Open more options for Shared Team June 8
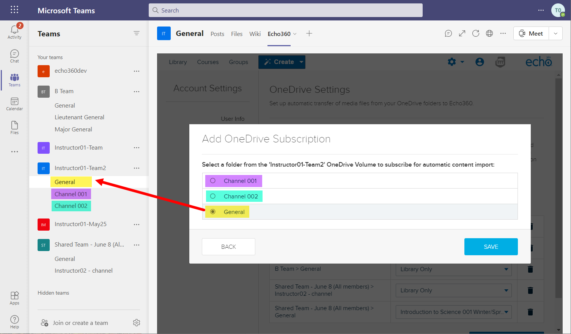 pos(137,245)
